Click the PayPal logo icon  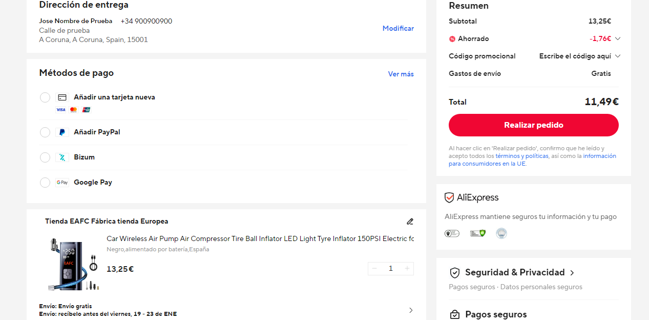tap(62, 132)
